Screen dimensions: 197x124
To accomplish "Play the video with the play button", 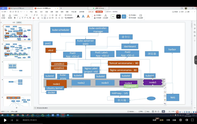I will (x=5, y=120).
